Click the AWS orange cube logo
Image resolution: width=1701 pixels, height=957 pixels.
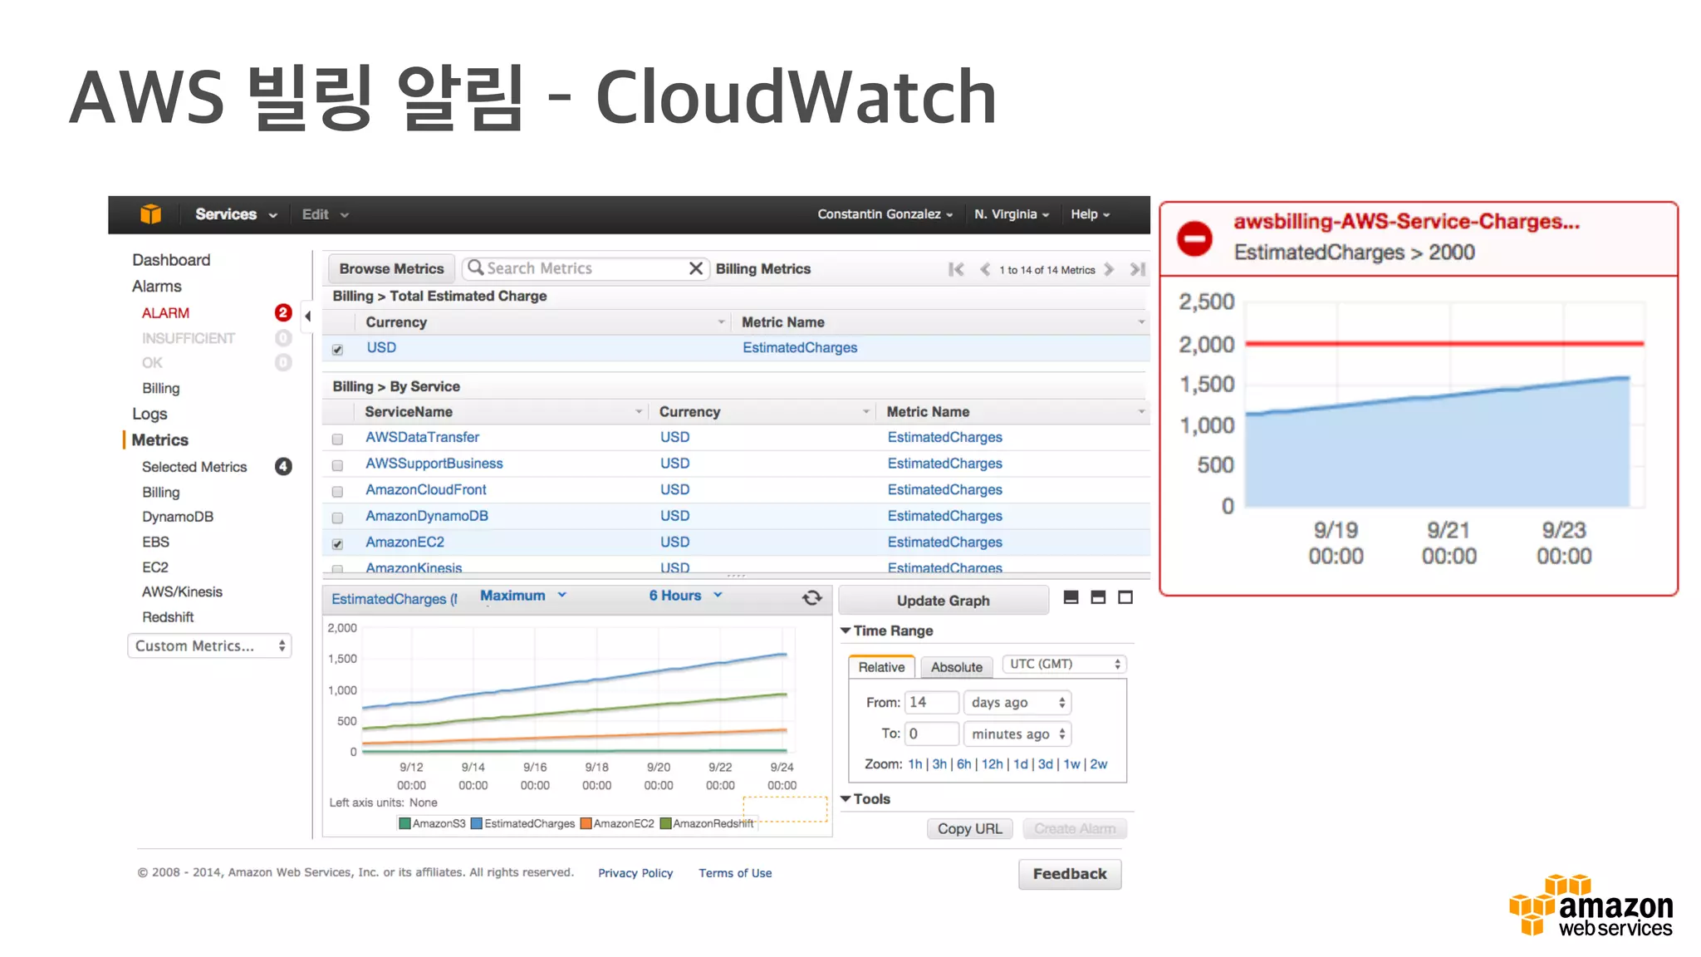coord(150,214)
